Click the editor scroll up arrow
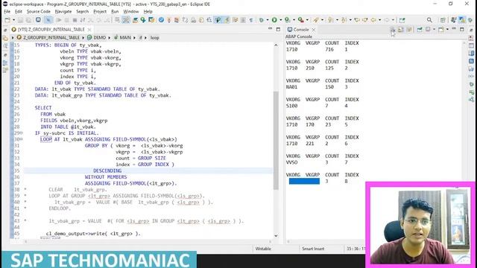Viewport: 477px width, 268px height. (276, 45)
